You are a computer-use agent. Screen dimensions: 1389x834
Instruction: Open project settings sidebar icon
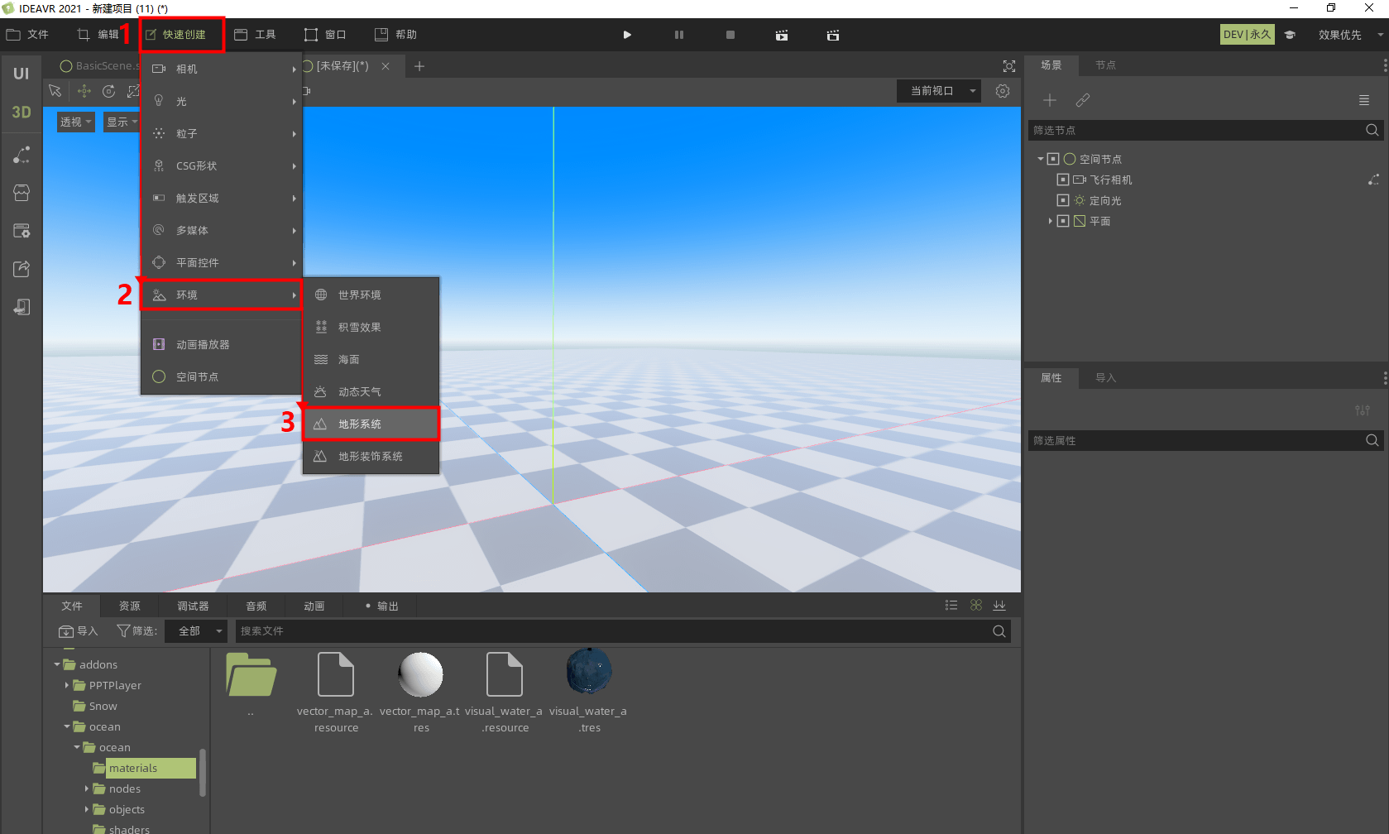pyautogui.click(x=22, y=231)
